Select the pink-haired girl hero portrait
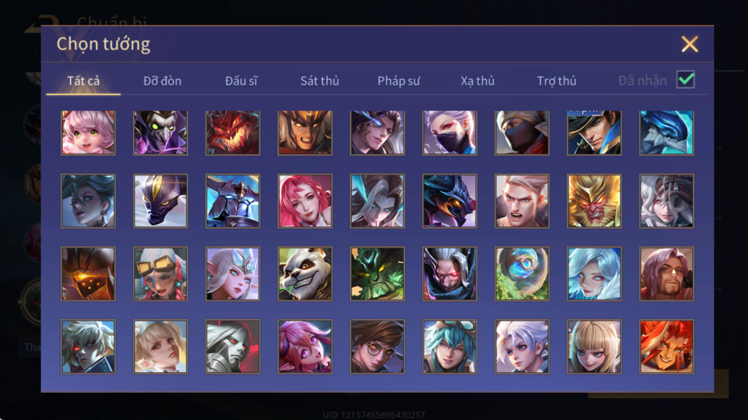 (x=88, y=133)
